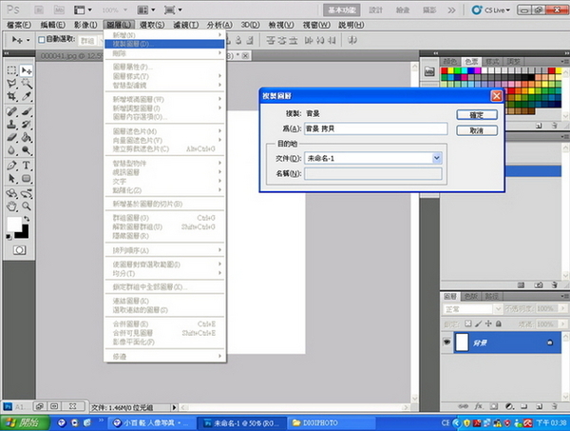Select the Crop tool
The width and height of the screenshot is (570, 431).
point(11,96)
